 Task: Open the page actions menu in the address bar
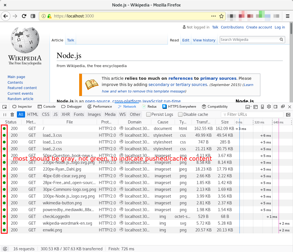[x=213, y=16]
